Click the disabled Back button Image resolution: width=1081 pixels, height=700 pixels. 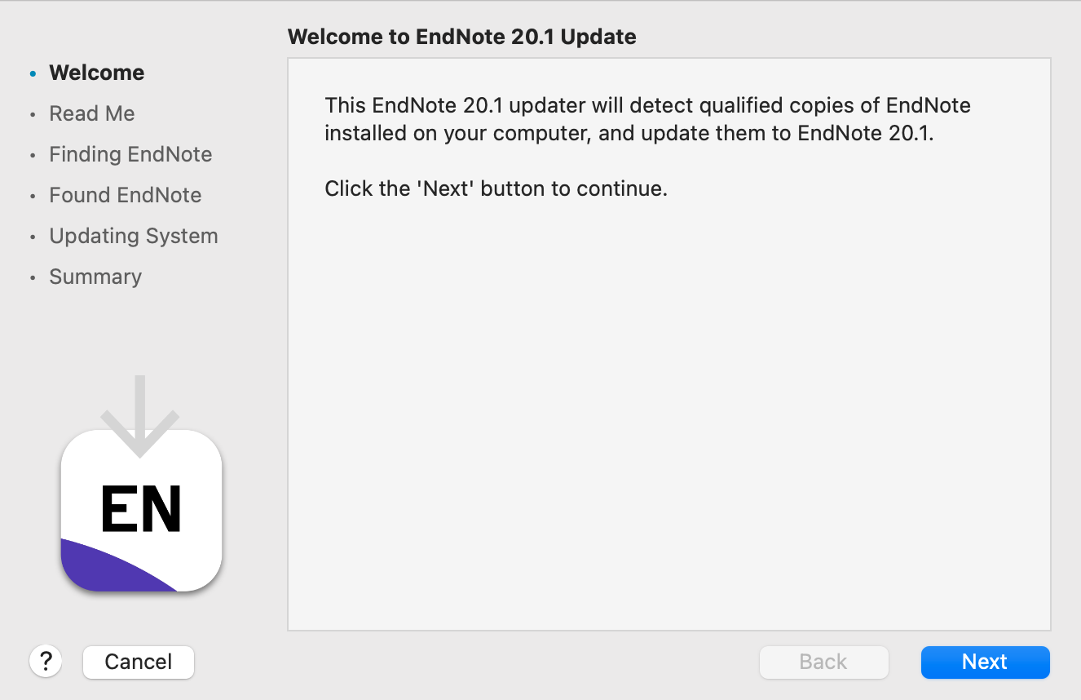[x=823, y=662]
